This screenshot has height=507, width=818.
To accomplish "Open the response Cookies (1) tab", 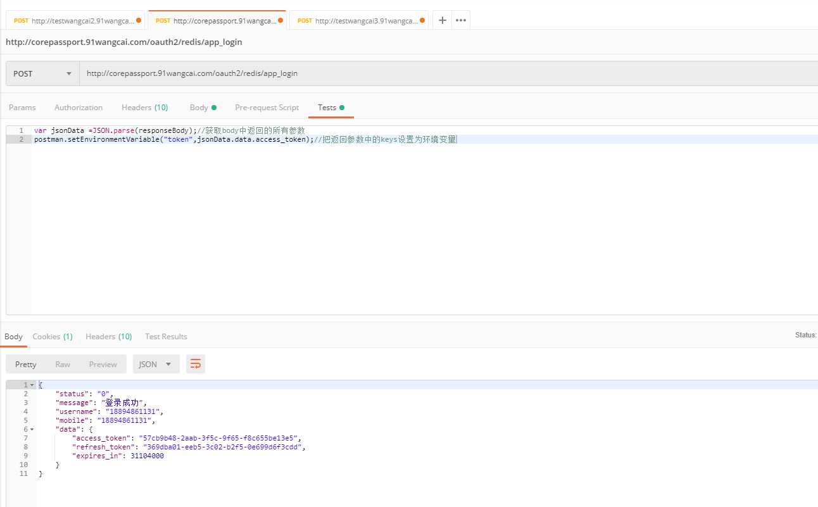I will (53, 337).
